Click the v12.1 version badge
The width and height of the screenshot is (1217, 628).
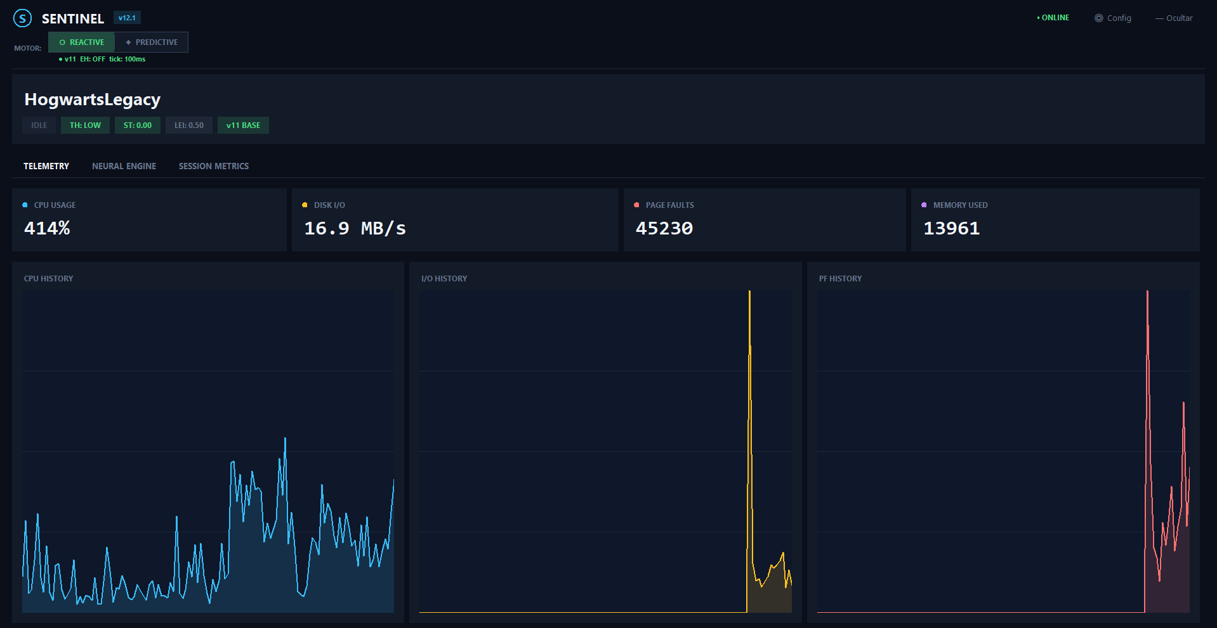(x=127, y=18)
